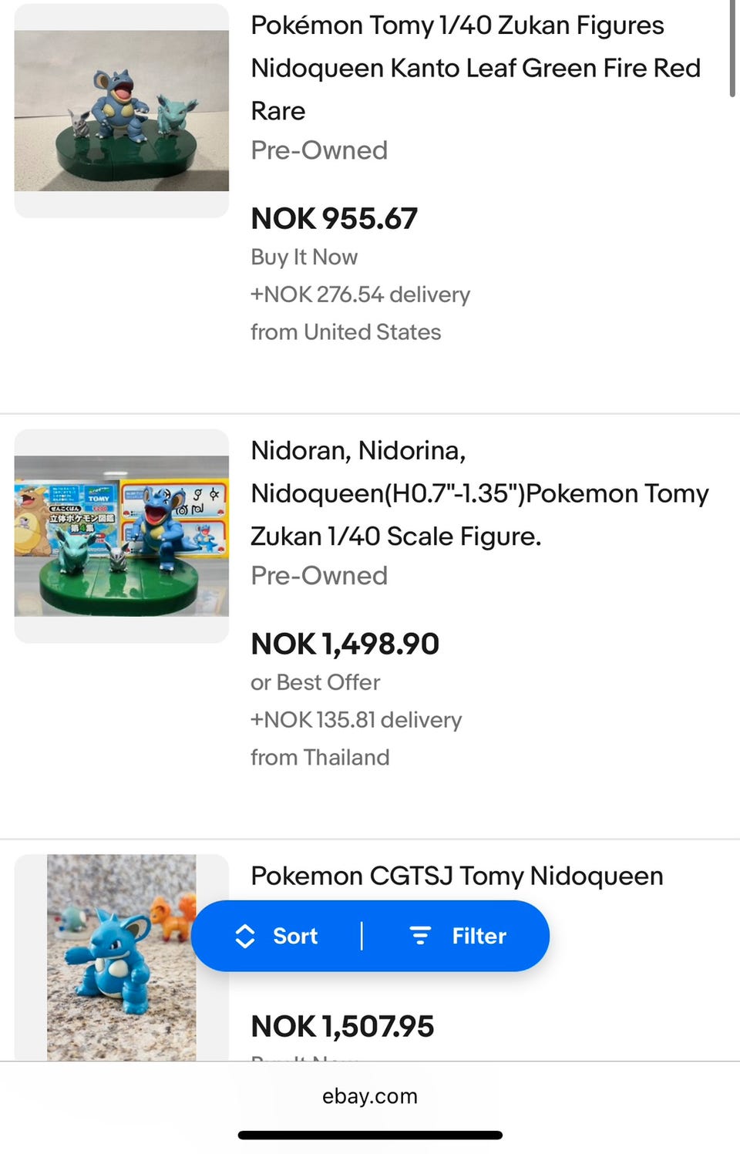Tap 'or Best Offer' text
Viewport: 740px width, 1154px height.
click(315, 682)
